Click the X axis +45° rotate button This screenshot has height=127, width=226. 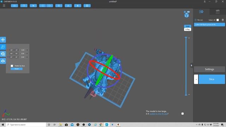click(x=11, y=50)
